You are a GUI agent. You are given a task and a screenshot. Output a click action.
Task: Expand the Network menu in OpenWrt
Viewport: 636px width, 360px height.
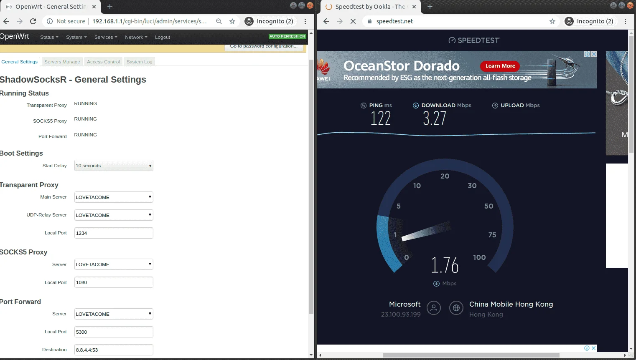(x=136, y=37)
